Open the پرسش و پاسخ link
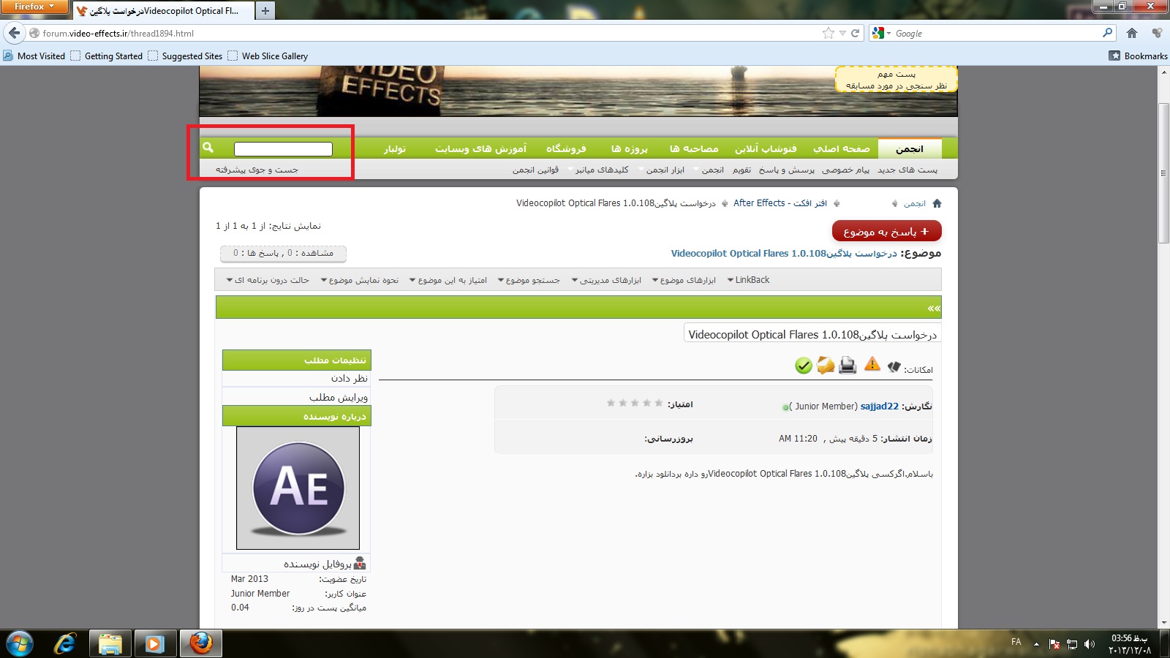The height and width of the screenshot is (658, 1170). click(x=786, y=170)
